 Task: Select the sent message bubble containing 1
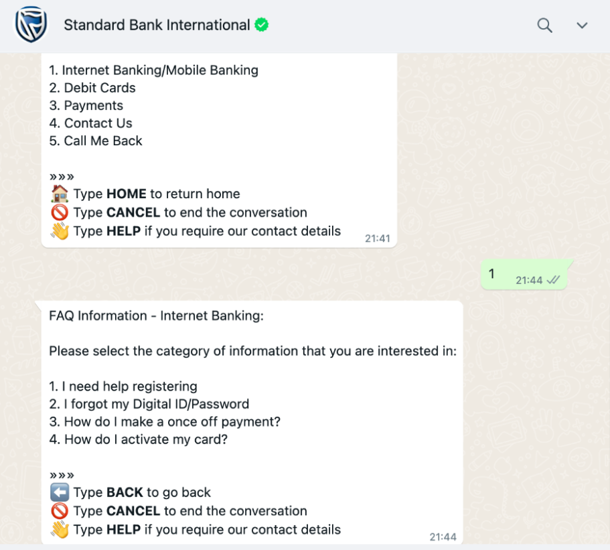524,275
